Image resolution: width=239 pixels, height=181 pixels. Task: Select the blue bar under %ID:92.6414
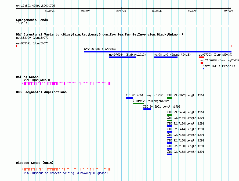point(170,132)
